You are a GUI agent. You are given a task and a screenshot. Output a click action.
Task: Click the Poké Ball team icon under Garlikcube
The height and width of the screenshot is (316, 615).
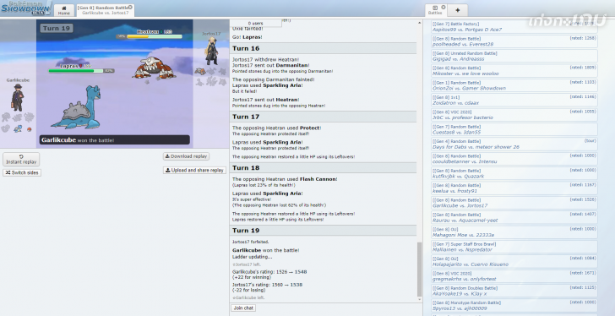click(29, 129)
